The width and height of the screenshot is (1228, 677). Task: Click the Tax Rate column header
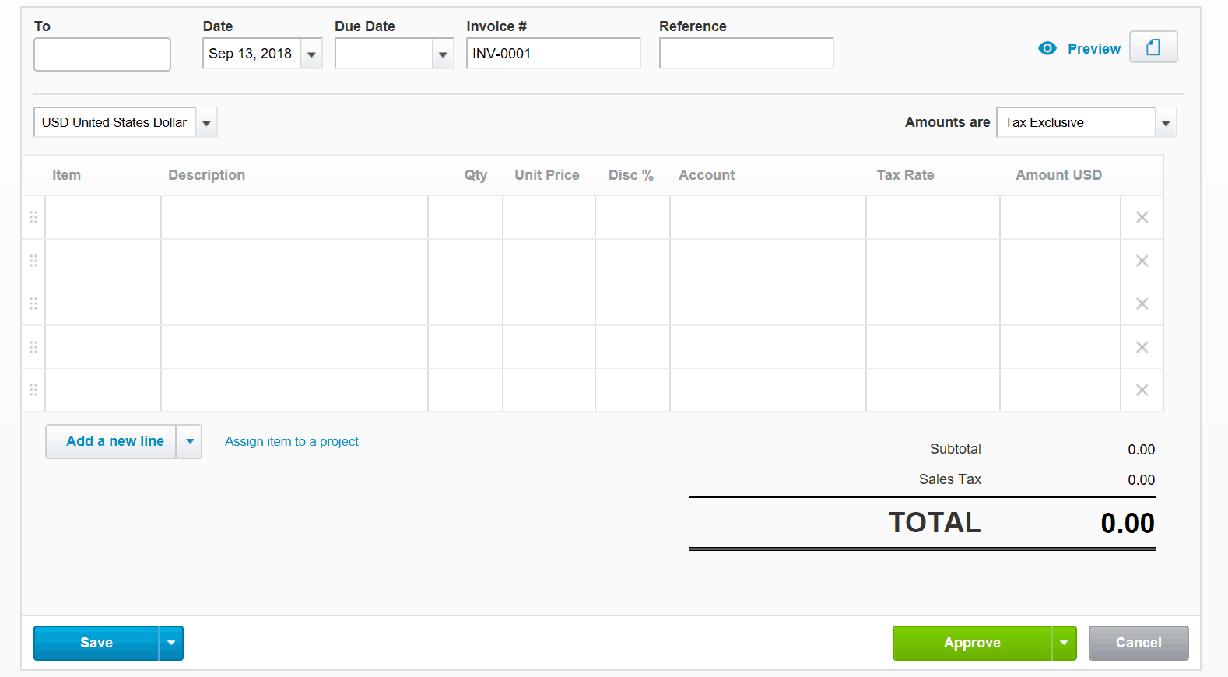(905, 175)
